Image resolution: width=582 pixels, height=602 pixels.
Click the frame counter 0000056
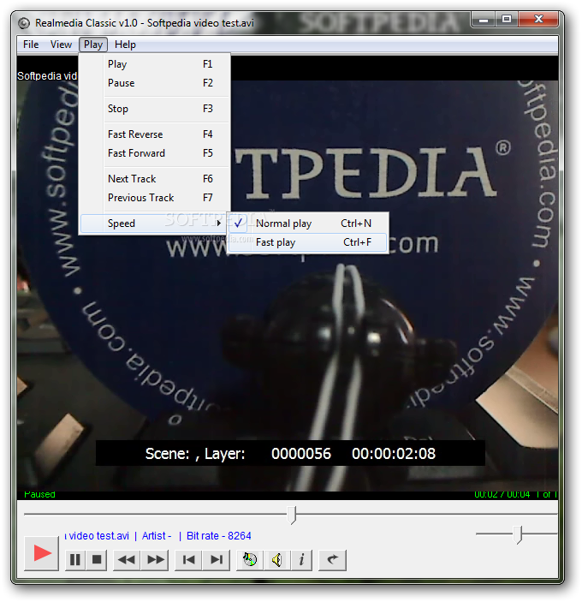tap(301, 454)
